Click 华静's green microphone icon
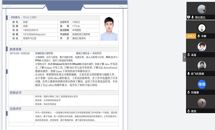The height and width of the screenshot is (130, 215). tap(199, 36)
